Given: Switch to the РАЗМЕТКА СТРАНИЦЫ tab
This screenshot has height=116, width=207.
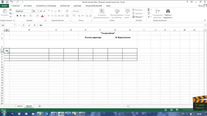Looking at the screenshot, I should coord(46,6).
